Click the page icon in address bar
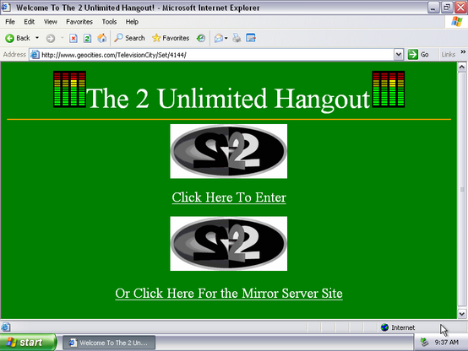Viewport: 468px width, 351px height. 35,55
